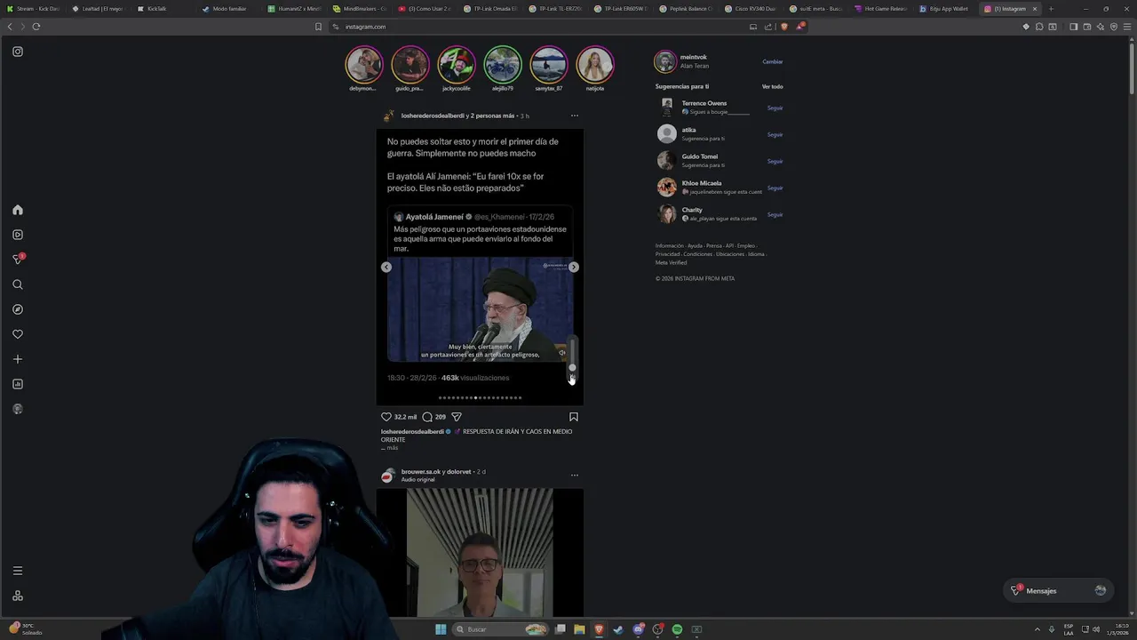Open the Meta apps icon at sidebar bottom

[x=18, y=596]
